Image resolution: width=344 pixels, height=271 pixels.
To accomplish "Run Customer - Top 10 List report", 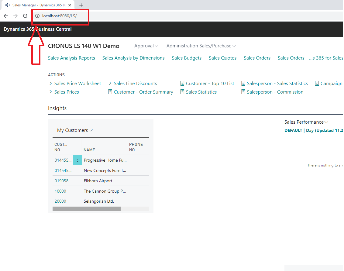I will pyautogui.click(x=210, y=84).
